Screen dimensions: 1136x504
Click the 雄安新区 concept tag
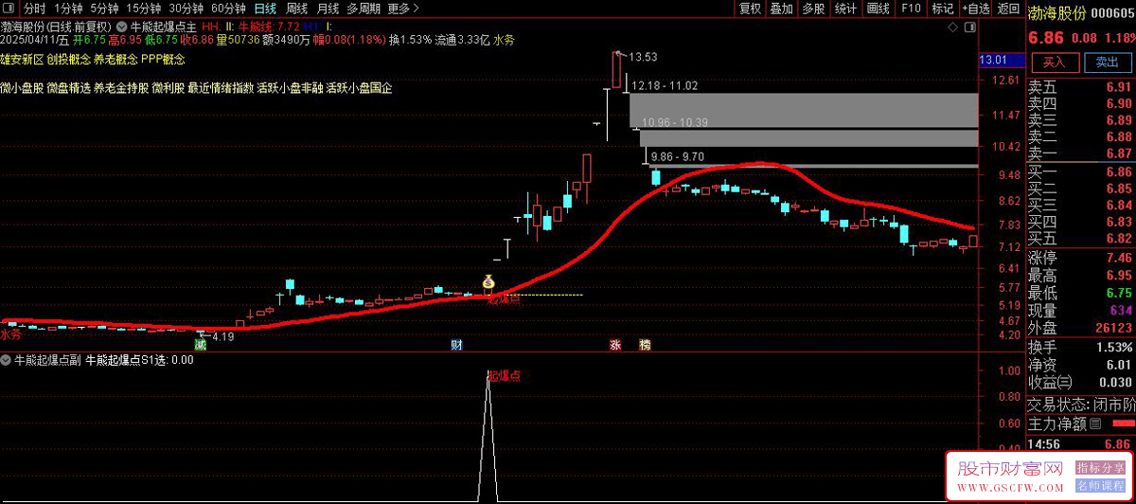click(22, 59)
